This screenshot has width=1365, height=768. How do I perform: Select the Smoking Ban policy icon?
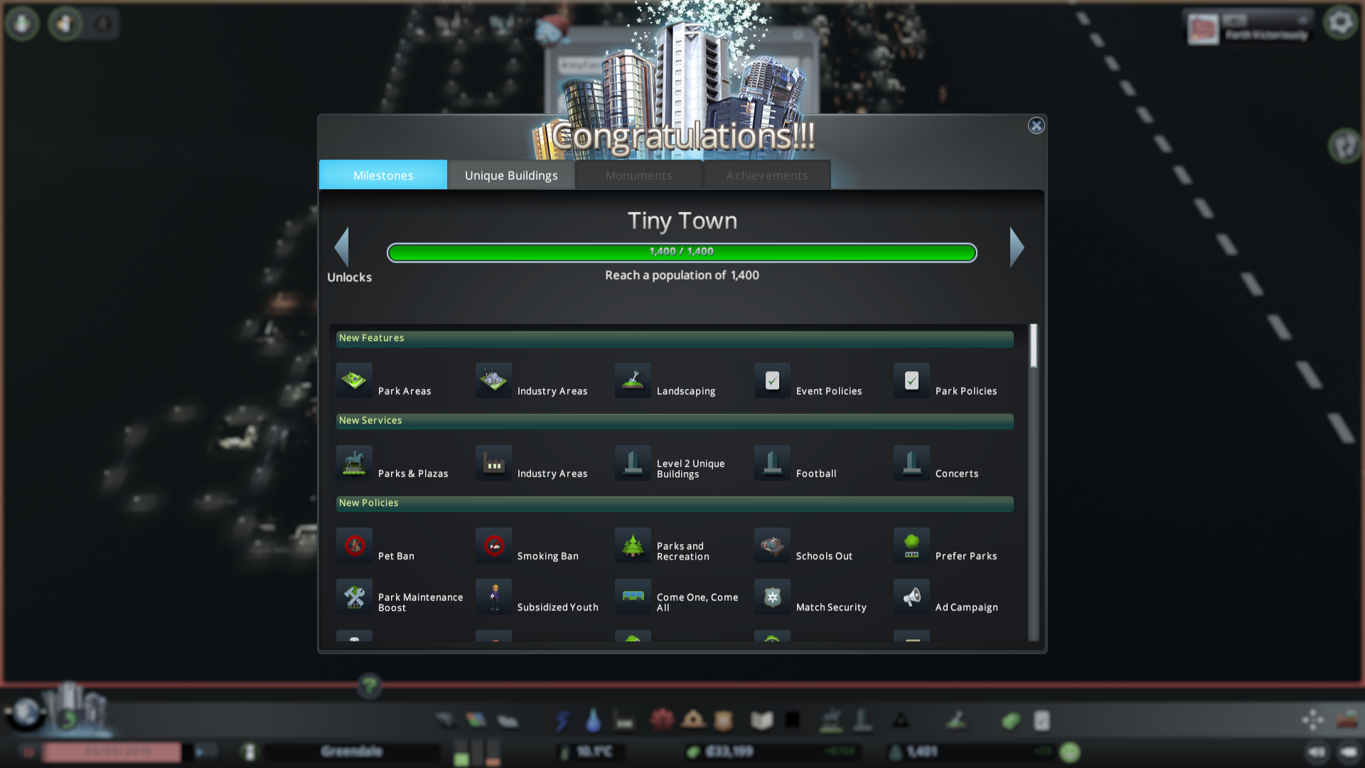(x=493, y=545)
